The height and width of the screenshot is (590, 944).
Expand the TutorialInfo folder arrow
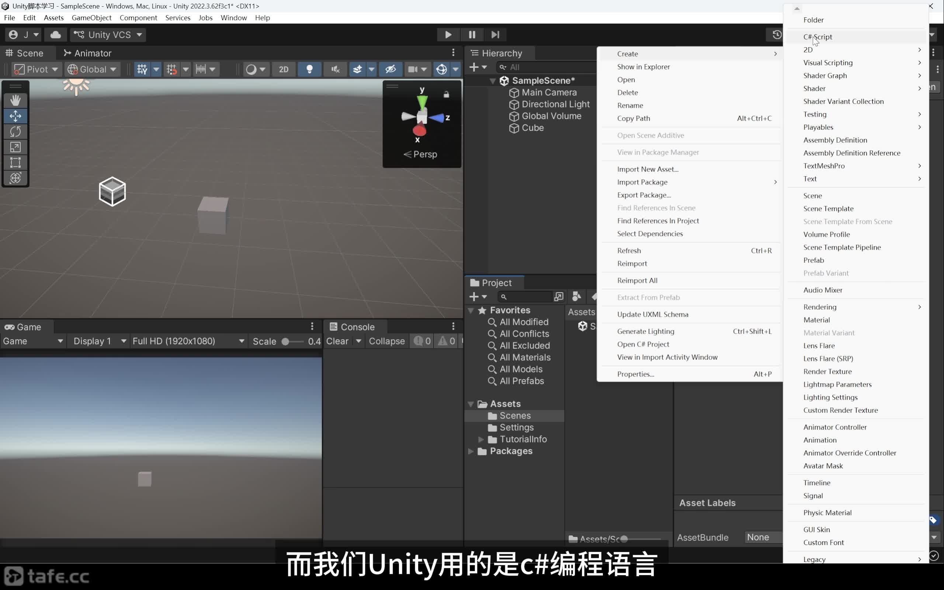point(481,440)
